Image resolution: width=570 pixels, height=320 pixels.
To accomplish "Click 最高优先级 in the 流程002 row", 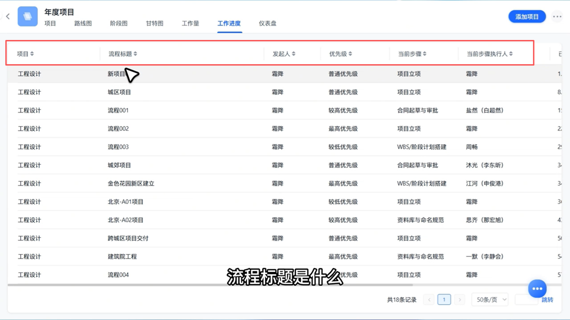I will coord(343,129).
